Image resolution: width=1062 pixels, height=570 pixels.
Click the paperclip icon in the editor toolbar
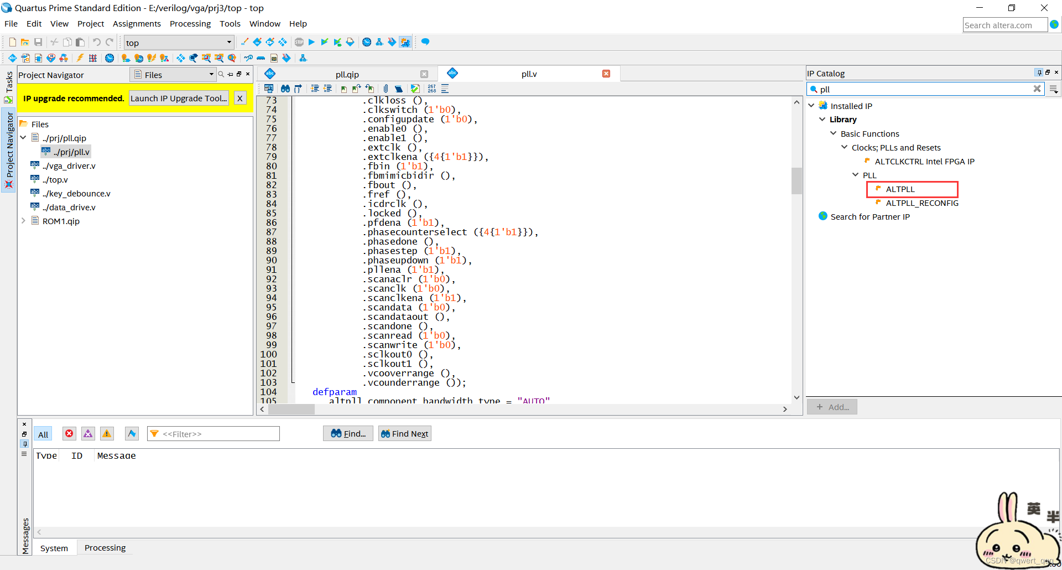[x=386, y=89]
